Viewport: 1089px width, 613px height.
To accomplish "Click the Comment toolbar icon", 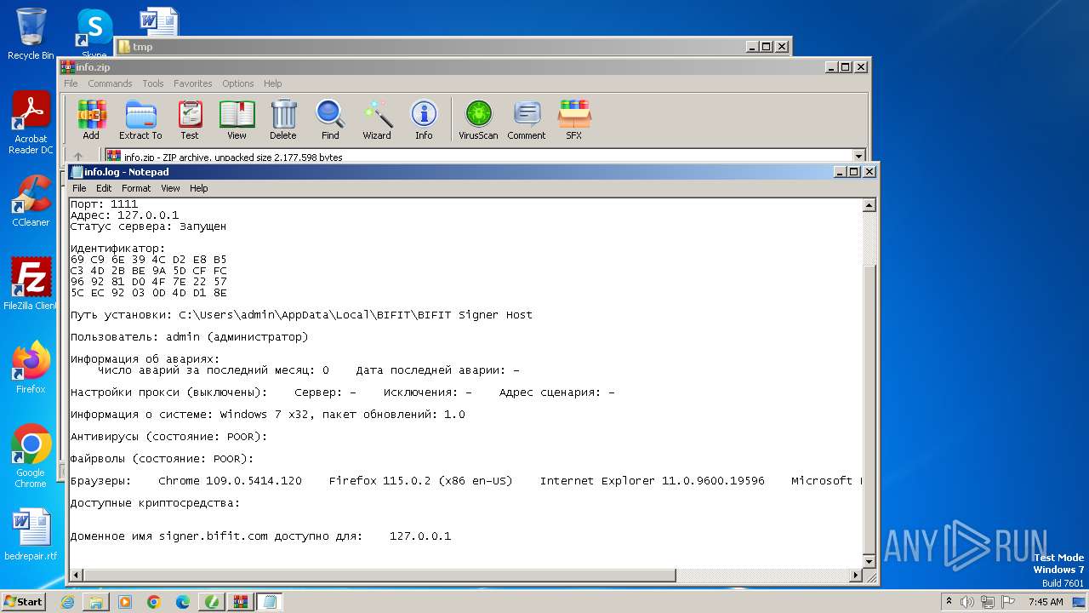I will [x=527, y=119].
